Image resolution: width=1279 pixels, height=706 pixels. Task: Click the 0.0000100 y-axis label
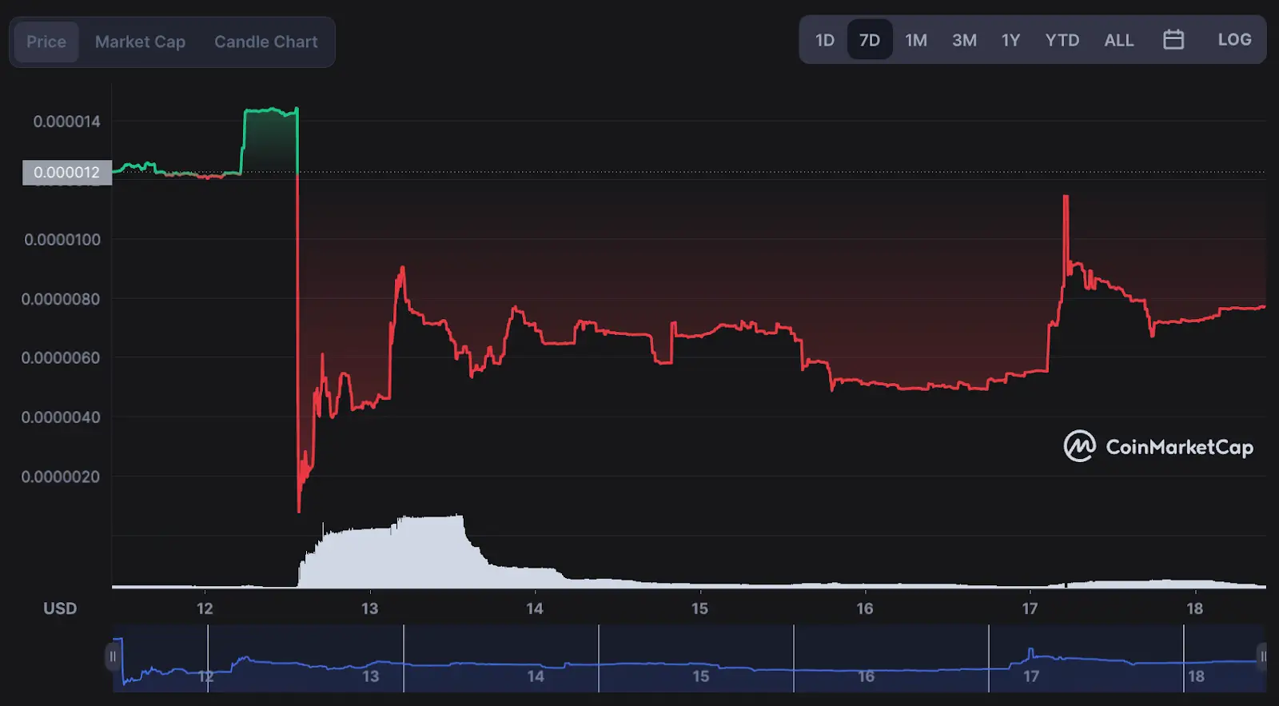coord(62,240)
